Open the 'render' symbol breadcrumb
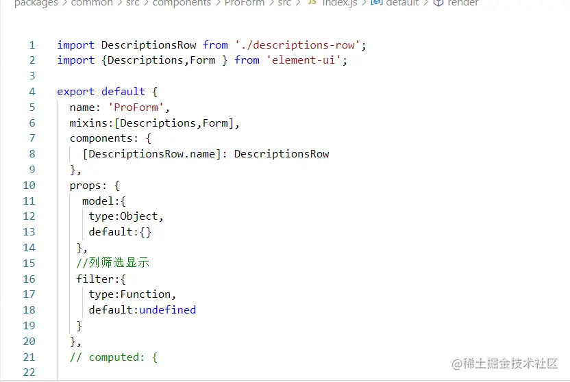 (x=463, y=3)
